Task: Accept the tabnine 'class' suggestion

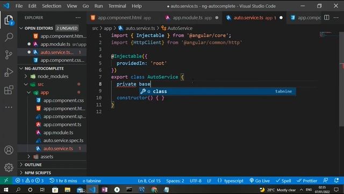Action: (218, 91)
